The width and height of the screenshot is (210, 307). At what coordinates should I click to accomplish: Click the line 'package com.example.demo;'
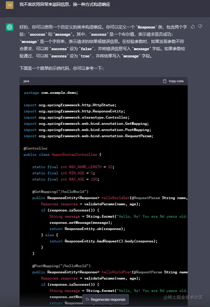51,92
